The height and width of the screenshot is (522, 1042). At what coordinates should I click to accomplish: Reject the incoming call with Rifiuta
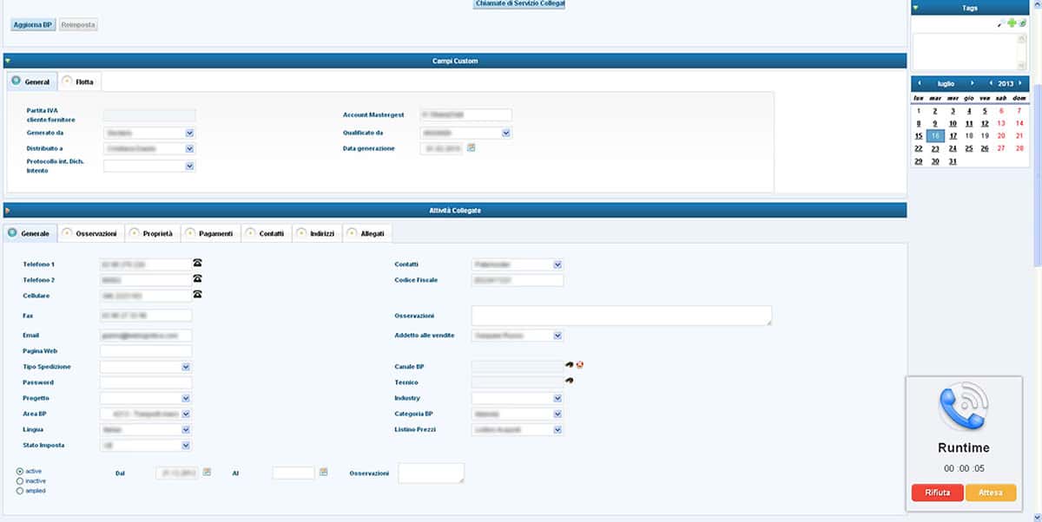click(x=937, y=493)
